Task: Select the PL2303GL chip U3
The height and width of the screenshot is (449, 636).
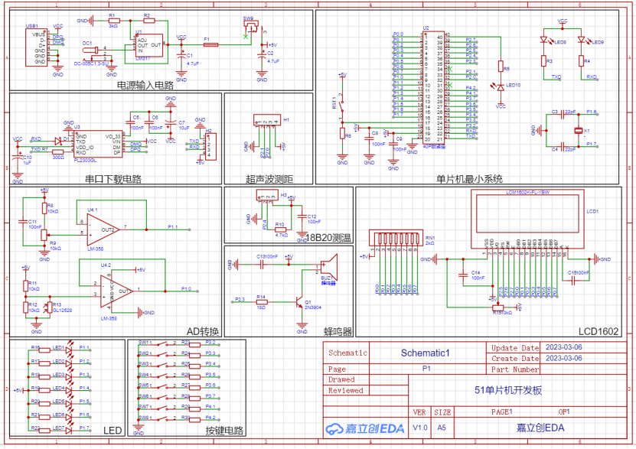Action: tap(97, 142)
